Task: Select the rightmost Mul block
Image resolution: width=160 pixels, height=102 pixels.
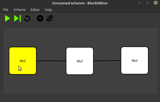Action: pyautogui.click(x=135, y=60)
